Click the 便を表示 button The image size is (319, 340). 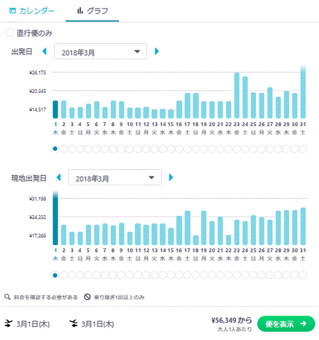pyautogui.click(x=286, y=324)
